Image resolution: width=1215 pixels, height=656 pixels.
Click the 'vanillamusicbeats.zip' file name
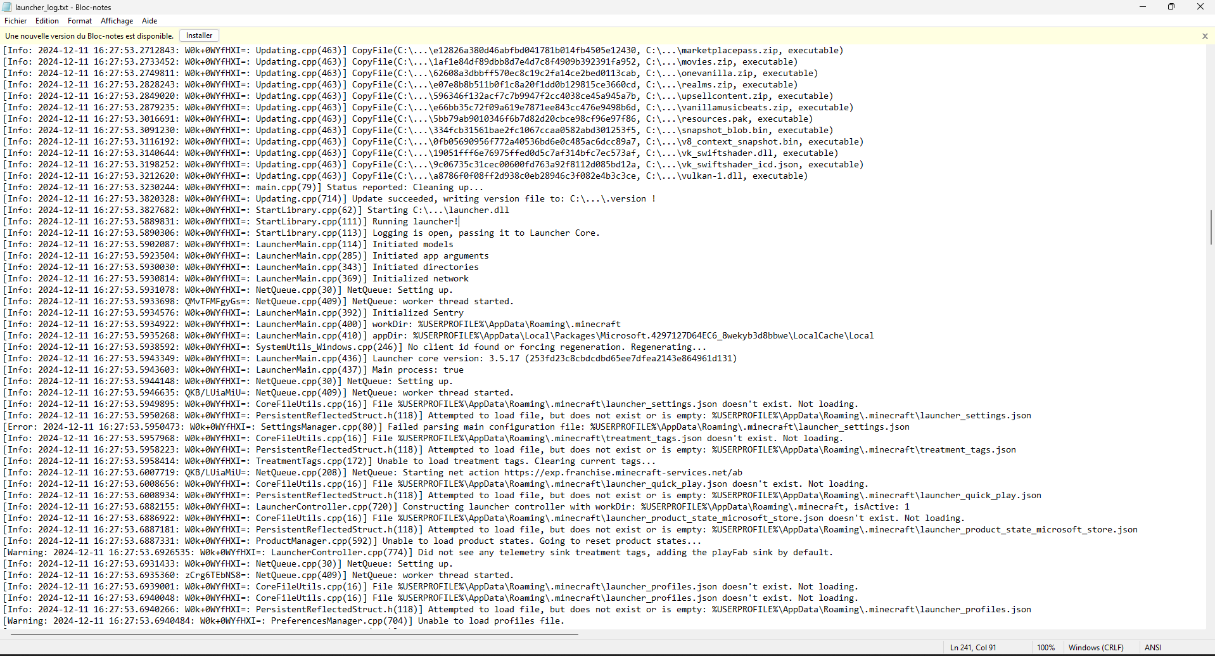(734, 107)
